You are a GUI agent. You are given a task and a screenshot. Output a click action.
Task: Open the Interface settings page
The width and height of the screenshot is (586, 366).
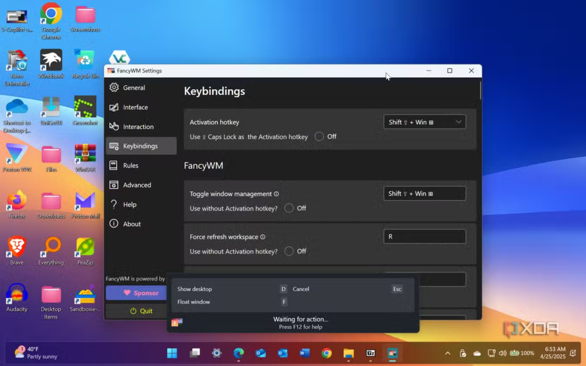pyautogui.click(x=141, y=107)
